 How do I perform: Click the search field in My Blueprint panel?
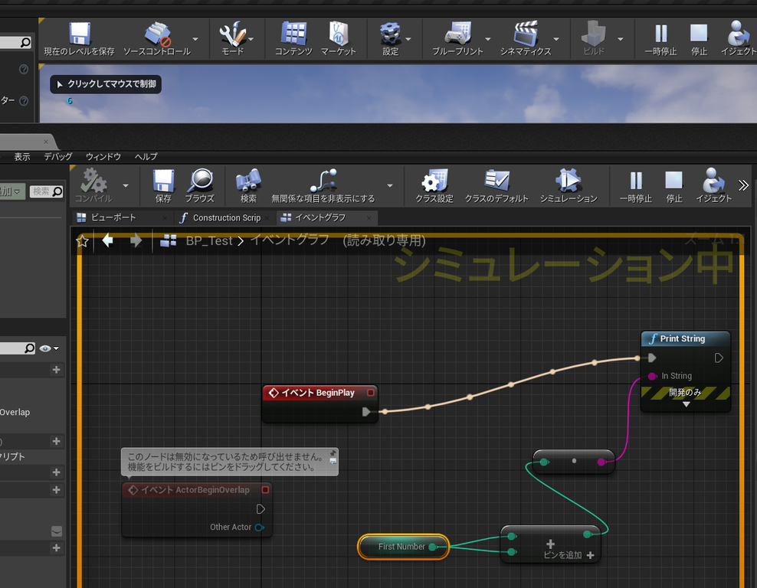pos(18,348)
